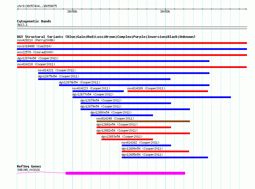Select the red nsv428210 loss bar
Screen dimensions: 255x189
click(x=132, y=43)
